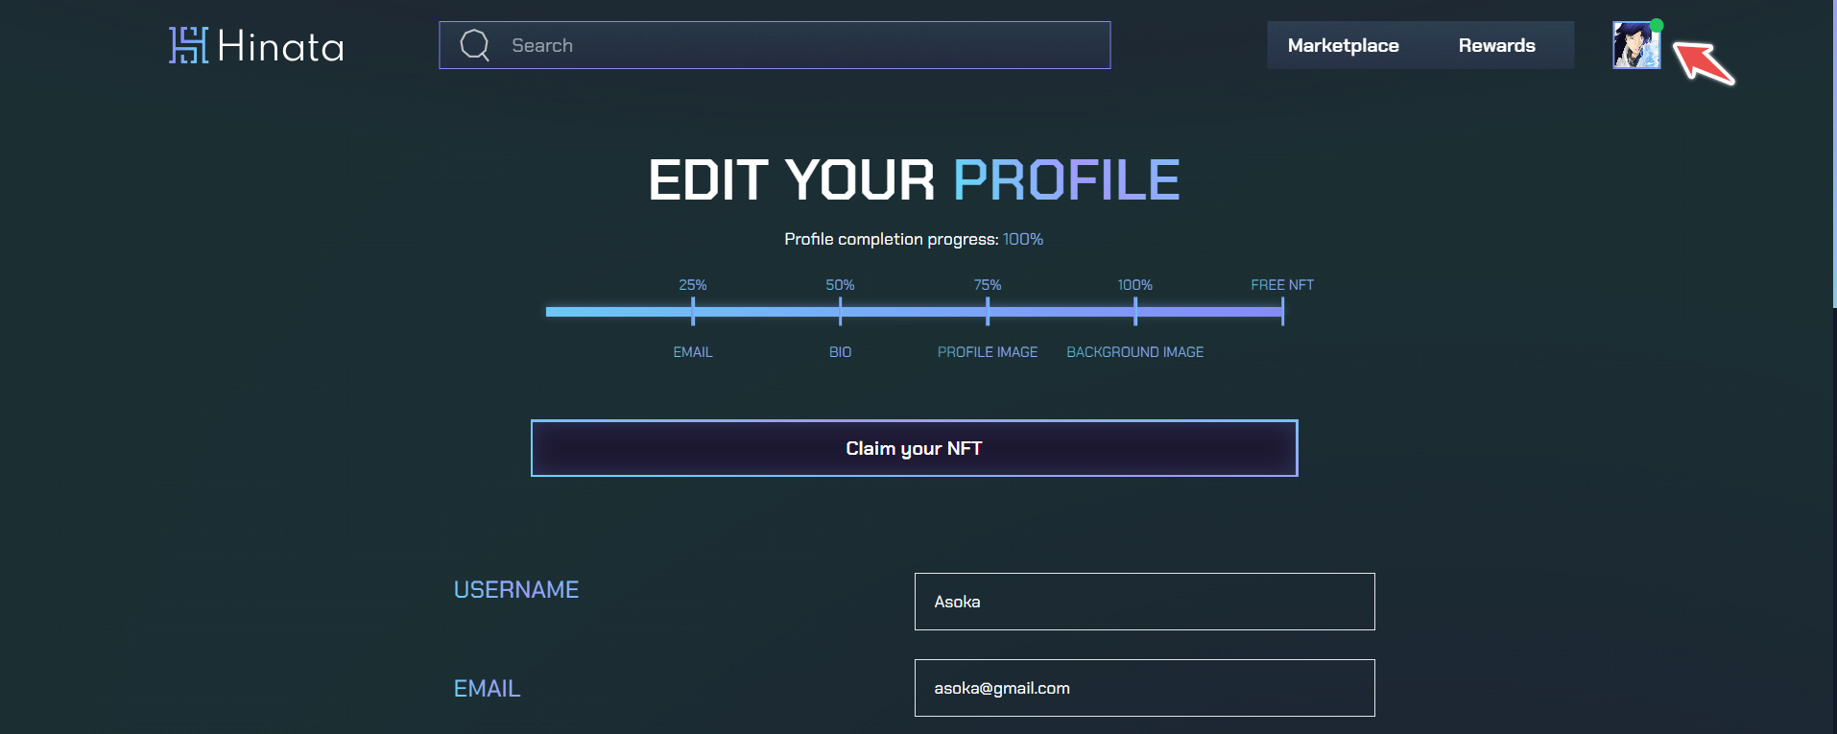This screenshot has height=734, width=1837.
Task: Select the 50% progress marker
Action: pyautogui.click(x=840, y=311)
